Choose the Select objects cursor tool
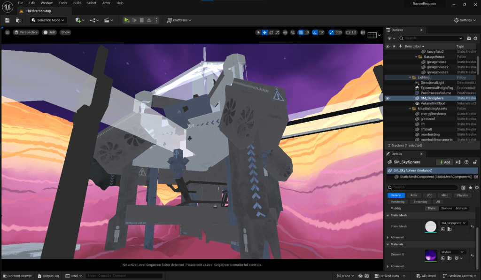This screenshot has width=481, height=280. (x=258, y=32)
